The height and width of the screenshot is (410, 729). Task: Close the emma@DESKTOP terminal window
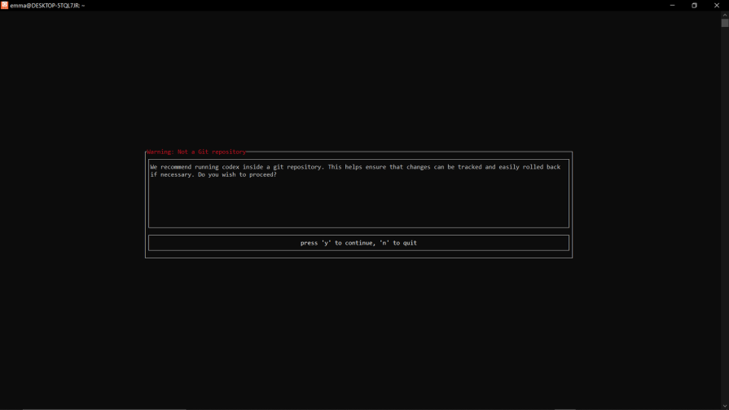[x=717, y=5]
